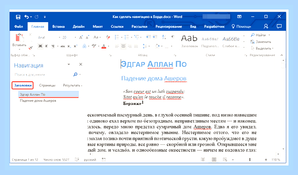Switch to Read Mode view in status bar
This screenshot has height=175, width=298.
click(203, 160)
